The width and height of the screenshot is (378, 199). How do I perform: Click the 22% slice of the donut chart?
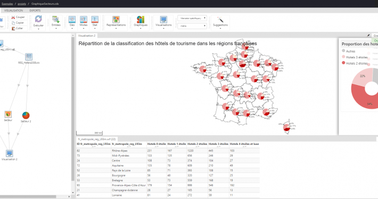pyautogui.click(x=363, y=76)
